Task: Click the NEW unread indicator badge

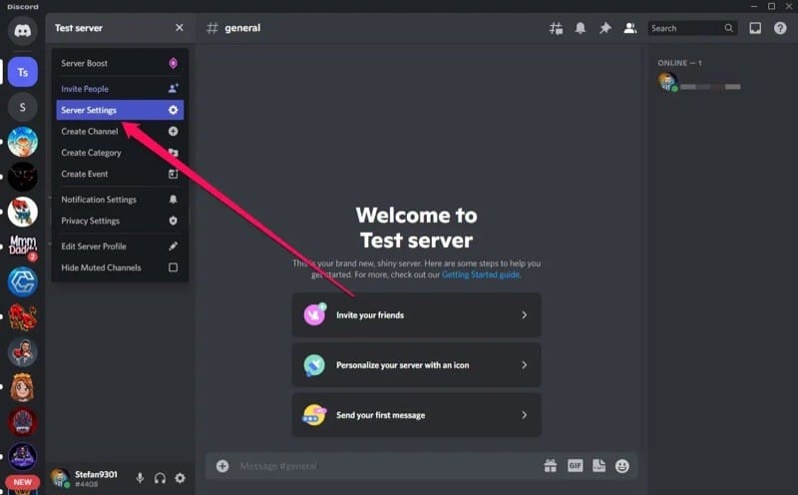Action: [22, 482]
